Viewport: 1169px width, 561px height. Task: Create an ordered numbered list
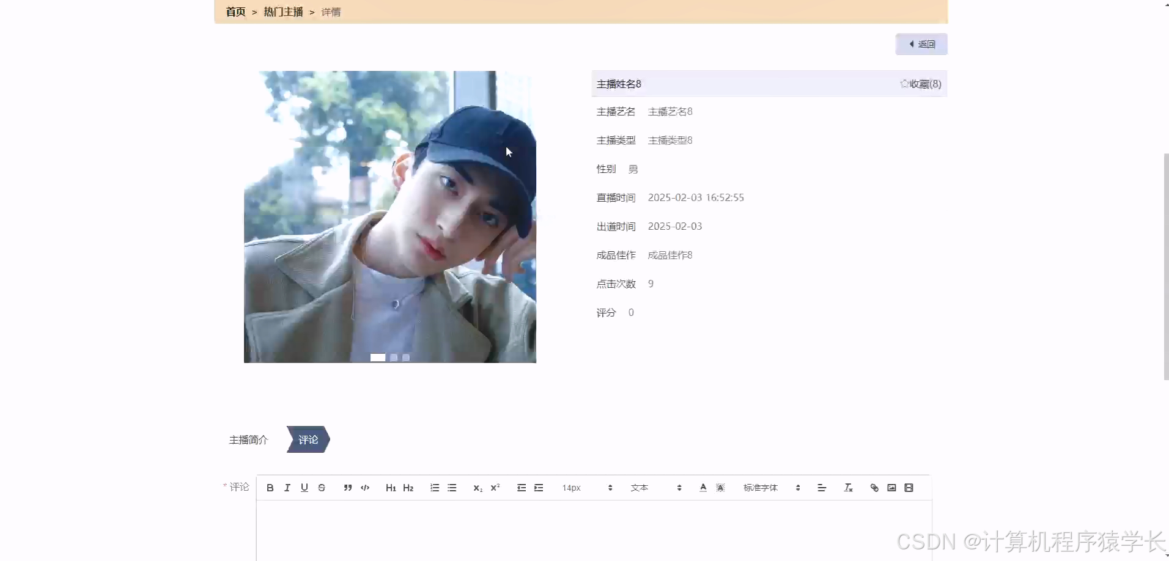tap(435, 488)
